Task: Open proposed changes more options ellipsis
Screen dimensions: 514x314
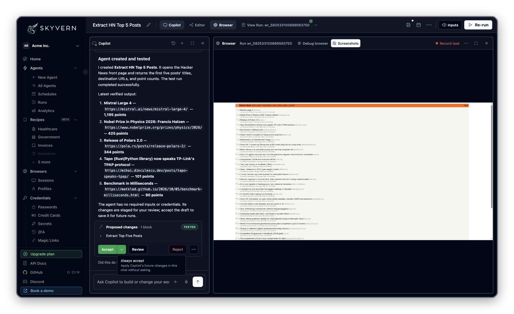Action: 194,249
